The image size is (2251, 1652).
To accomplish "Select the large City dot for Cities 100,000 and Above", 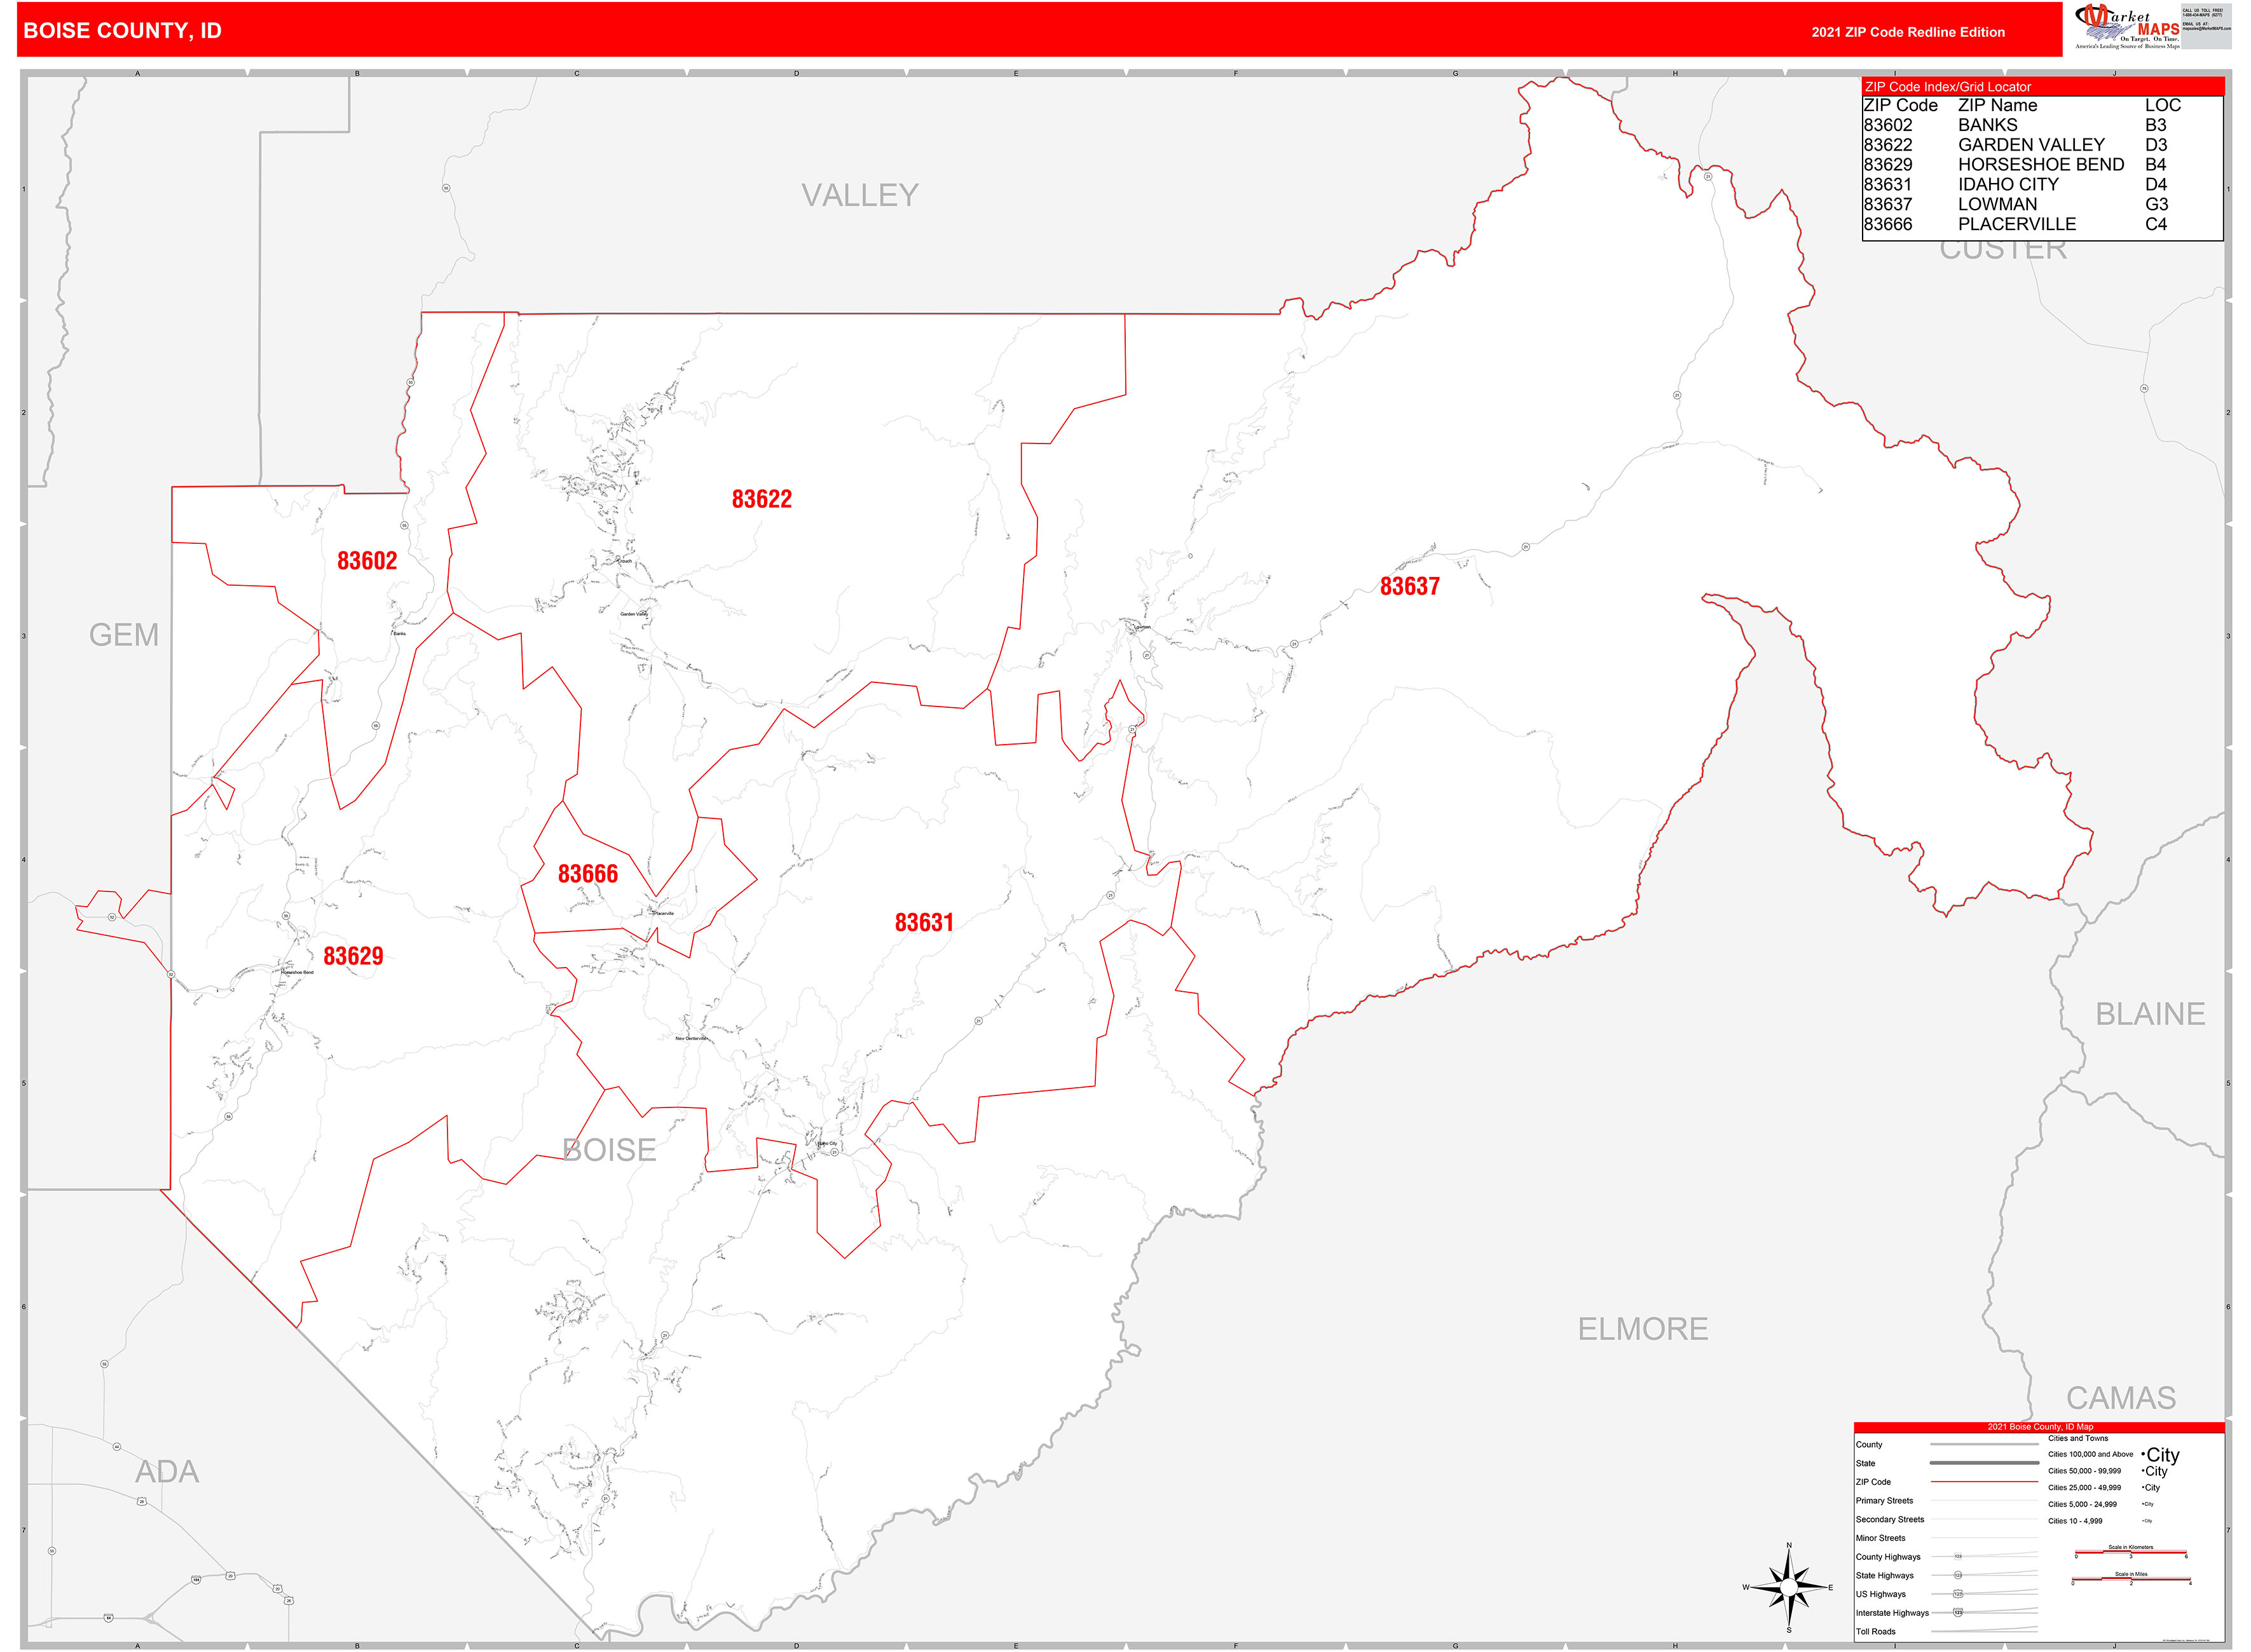I will point(2159,1456).
